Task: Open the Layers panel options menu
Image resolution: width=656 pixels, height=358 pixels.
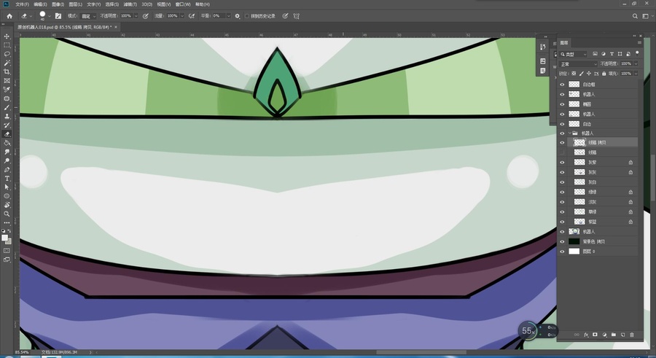Action: click(x=639, y=43)
